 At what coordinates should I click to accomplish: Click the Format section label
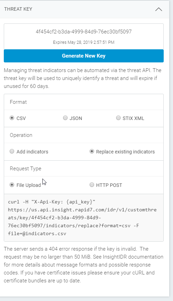point(18,102)
